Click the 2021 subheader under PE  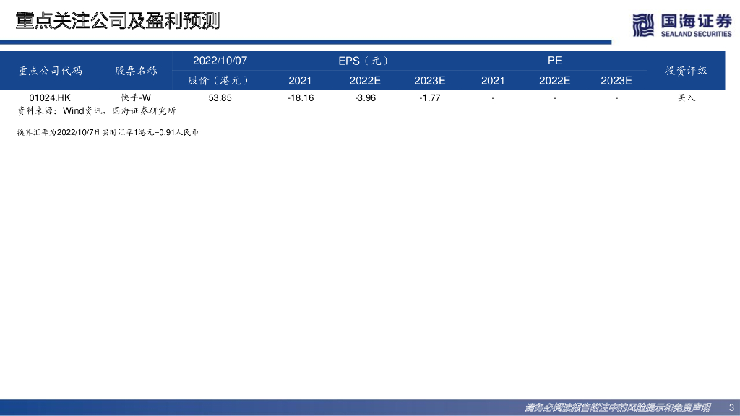(x=493, y=81)
